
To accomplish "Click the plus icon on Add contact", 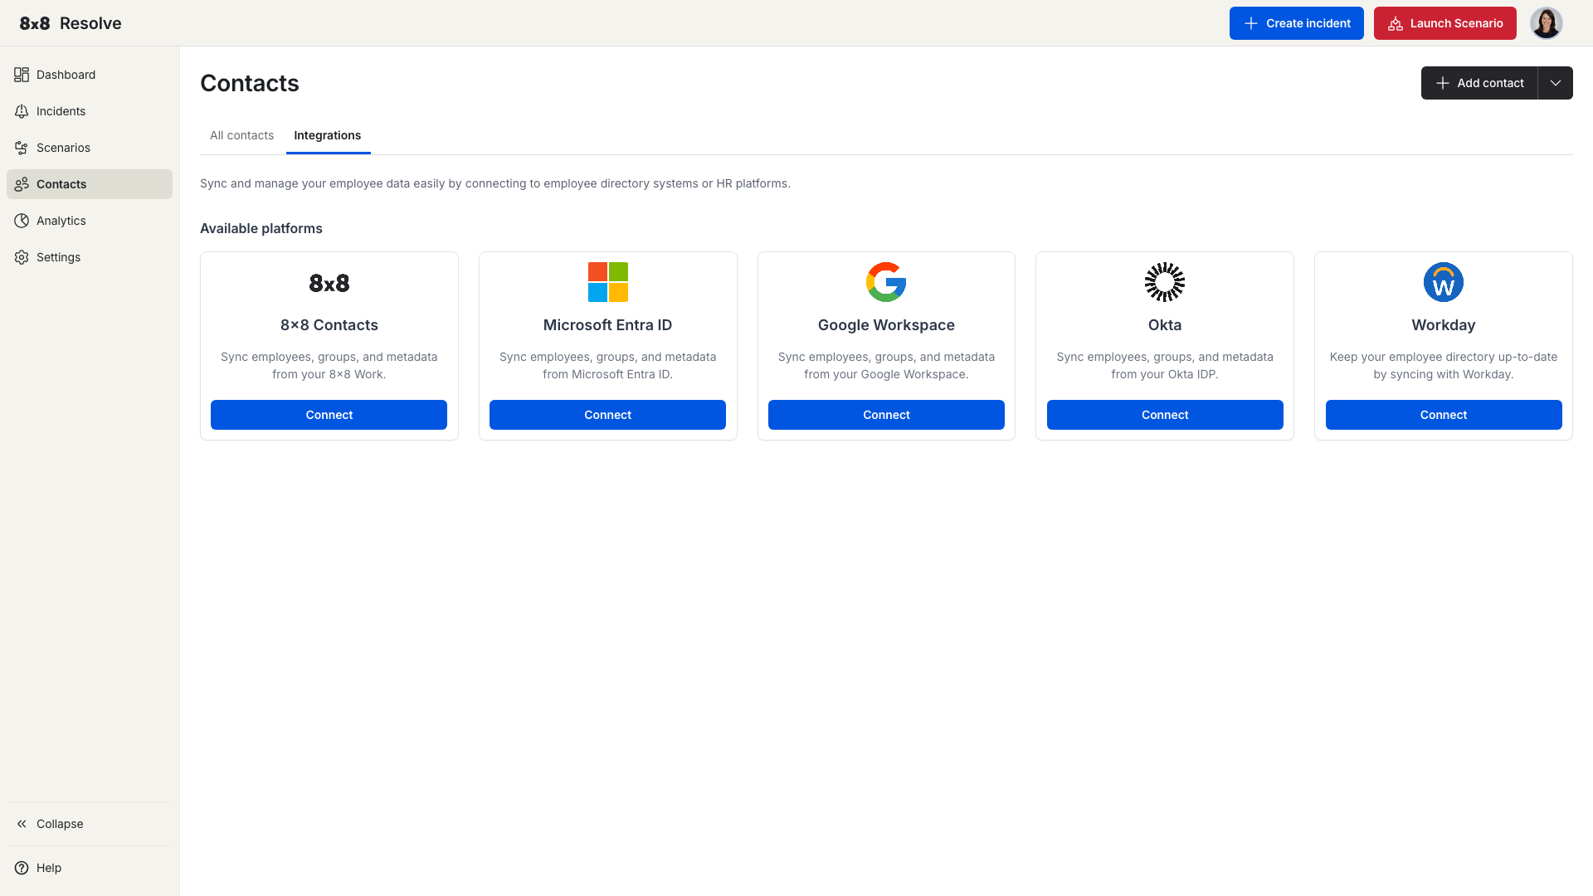I will click(x=1443, y=83).
